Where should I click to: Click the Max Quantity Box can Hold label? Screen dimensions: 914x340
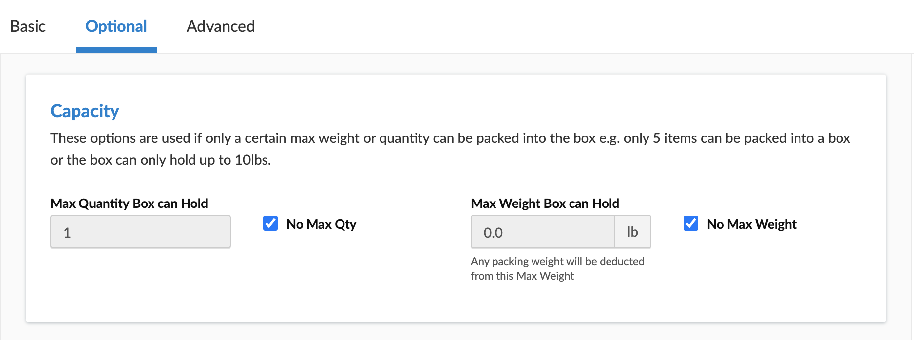click(x=129, y=204)
